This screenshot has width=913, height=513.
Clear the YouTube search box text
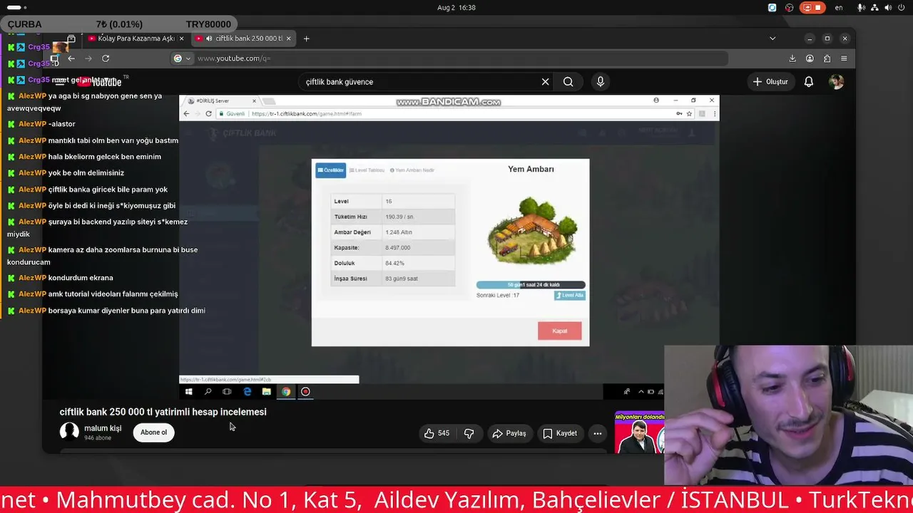(546, 82)
